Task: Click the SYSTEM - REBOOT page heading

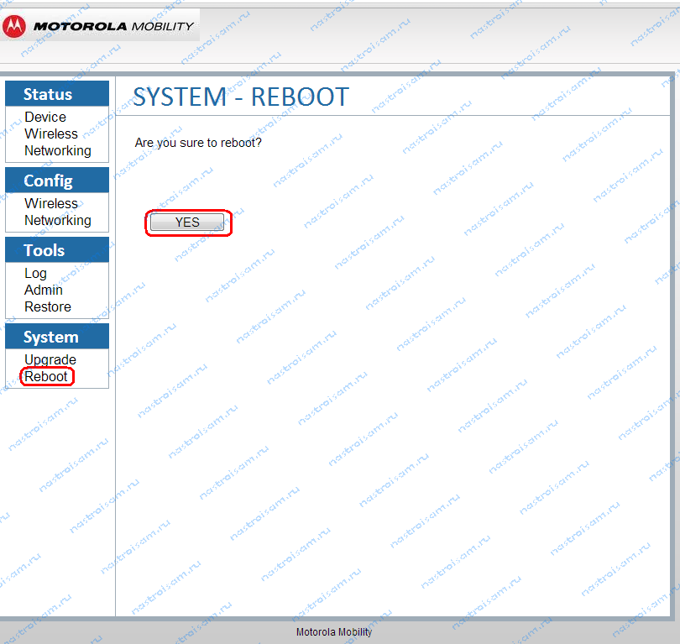Action: click(240, 97)
